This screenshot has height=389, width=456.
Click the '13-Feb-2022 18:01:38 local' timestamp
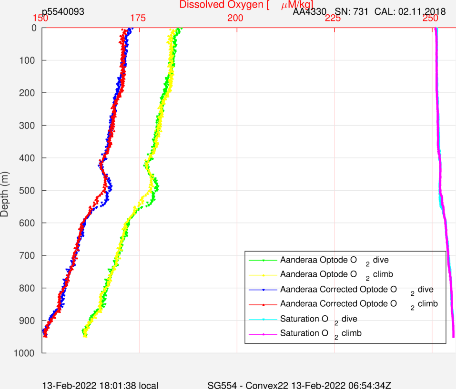101,385
